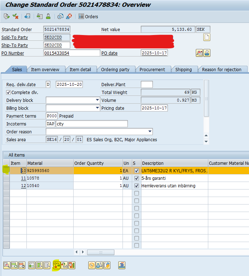Image resolution: width=249 pixels, height=276 pixels.
Task: Click the propose items green arrow icon
Action: [x=32, y=265]
